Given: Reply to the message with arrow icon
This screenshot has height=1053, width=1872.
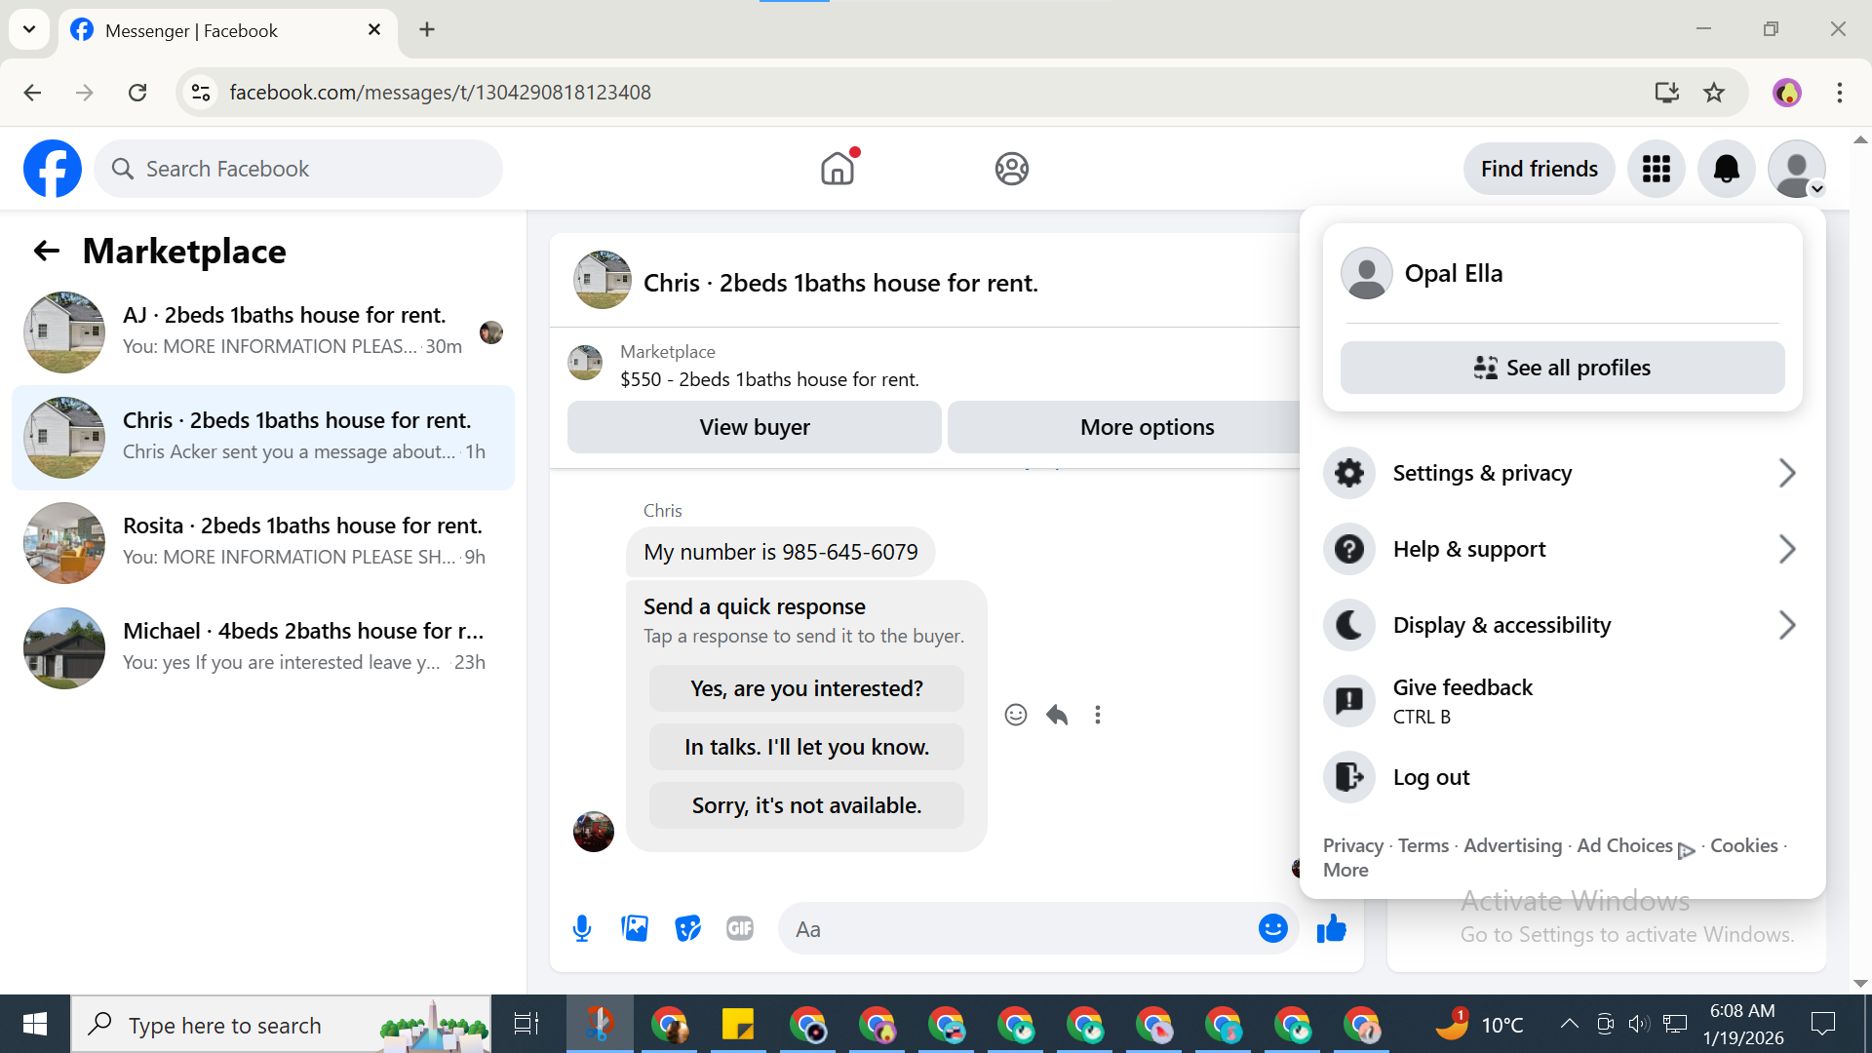Looking at the screenshot, I should coord(1057,715).
